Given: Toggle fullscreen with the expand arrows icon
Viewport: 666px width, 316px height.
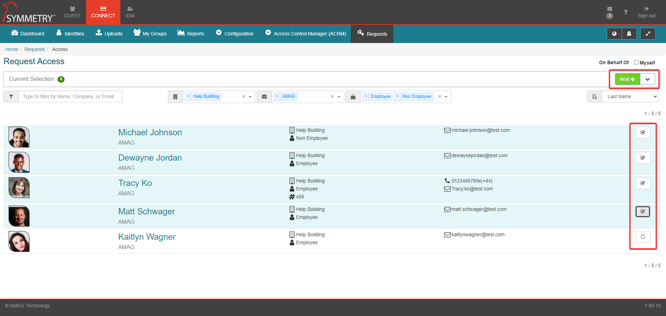Looking at the screenshot, I should [648, 34].
